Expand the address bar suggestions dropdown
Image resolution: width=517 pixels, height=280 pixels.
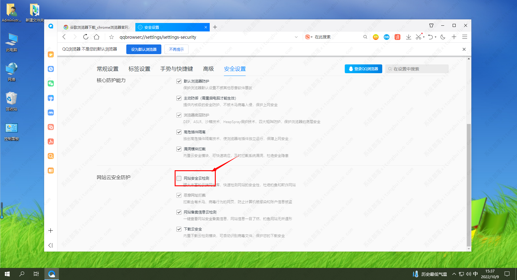(296, 37)
